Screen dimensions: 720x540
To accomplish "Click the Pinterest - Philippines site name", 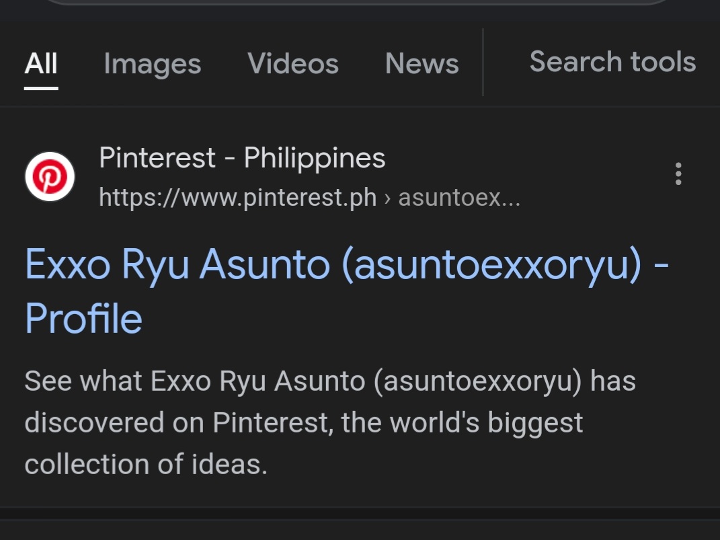I will point(242,157).
